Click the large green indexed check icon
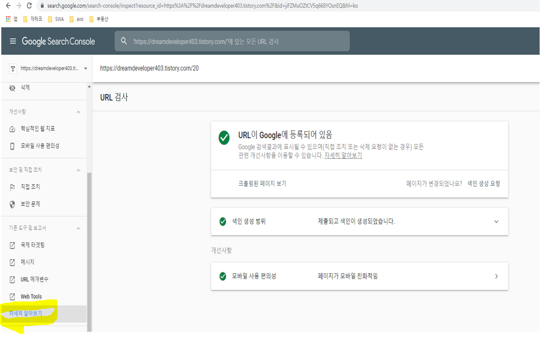This screenshot has width=540, height=337. click(x=224, y=138)
